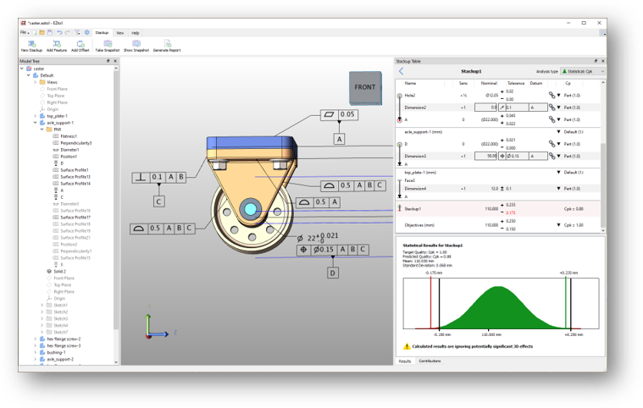
Task: Select the Add Offset tool
Action: 80,46
